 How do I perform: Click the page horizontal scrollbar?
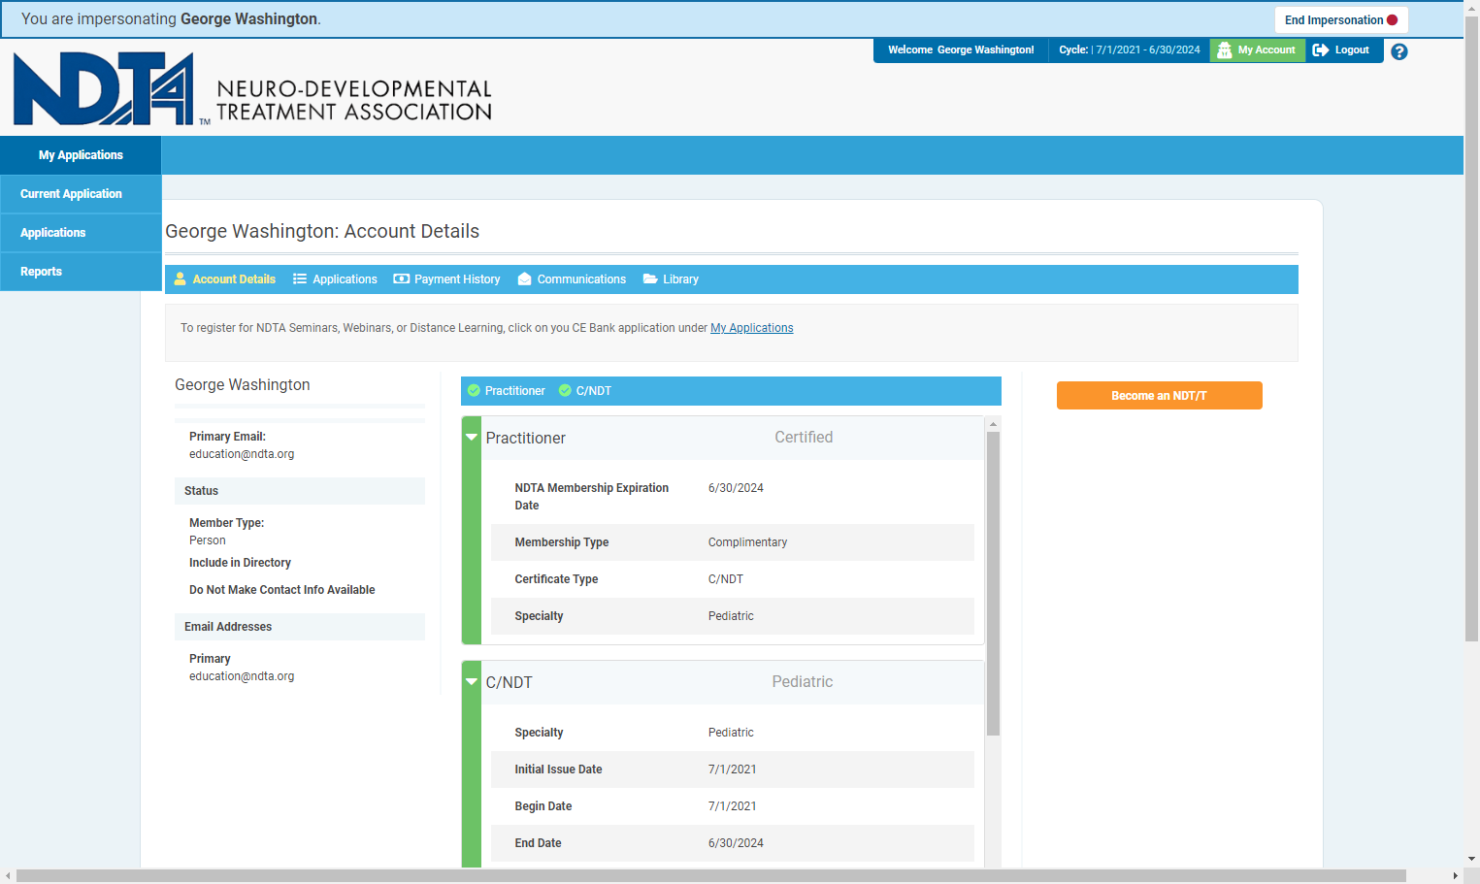(x=711, y=876)
